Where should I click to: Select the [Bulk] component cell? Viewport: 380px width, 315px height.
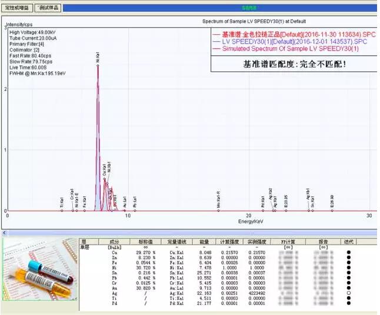pyautogui.click(x=114, y=247)
